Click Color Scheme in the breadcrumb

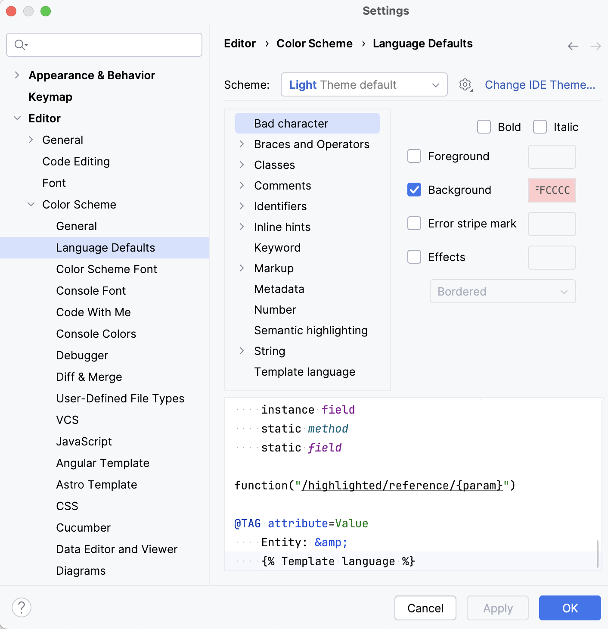click(x=314, y=43)
